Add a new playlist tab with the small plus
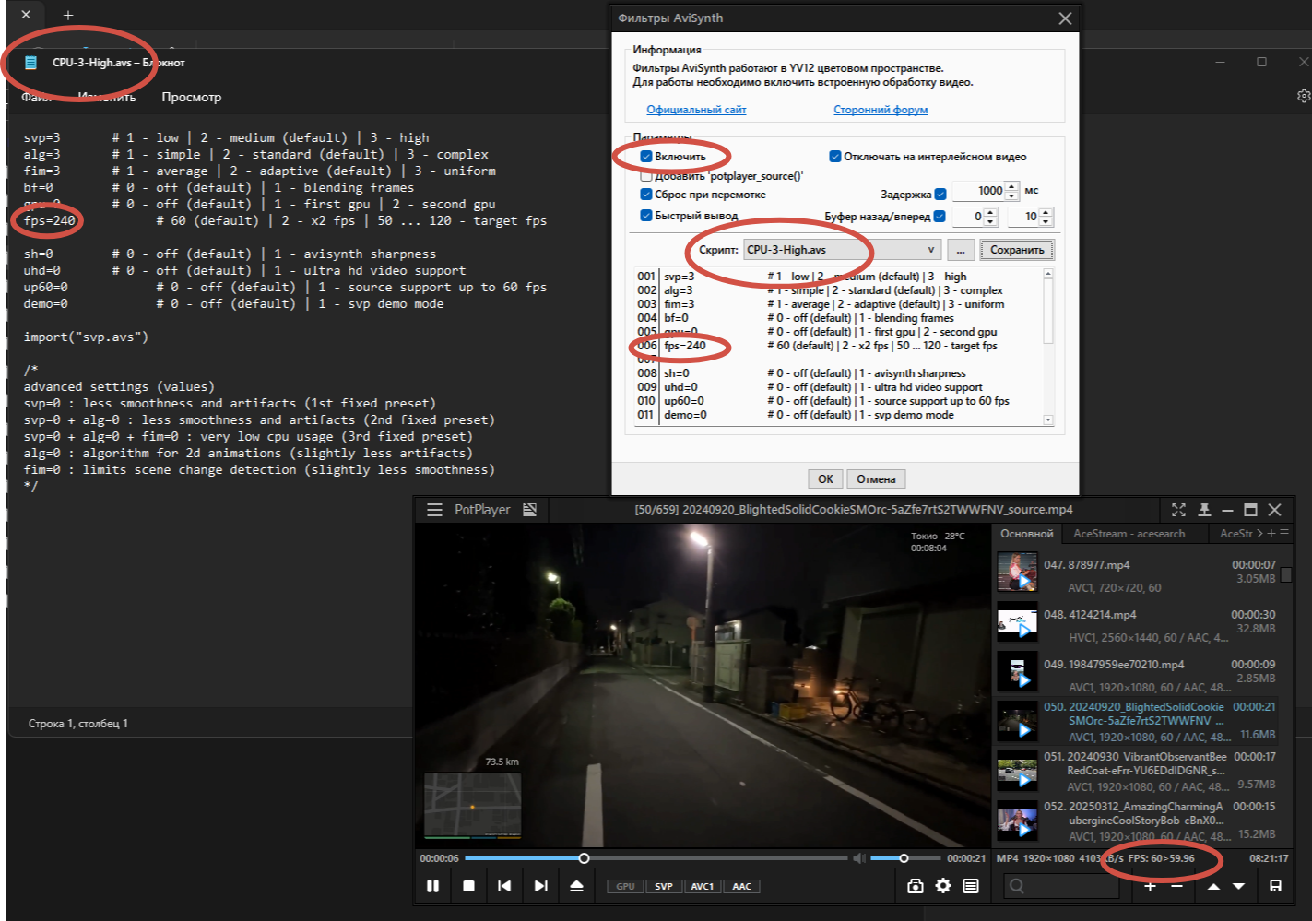Viewport: 1312px width, 921px height. tap(1272, 534)
